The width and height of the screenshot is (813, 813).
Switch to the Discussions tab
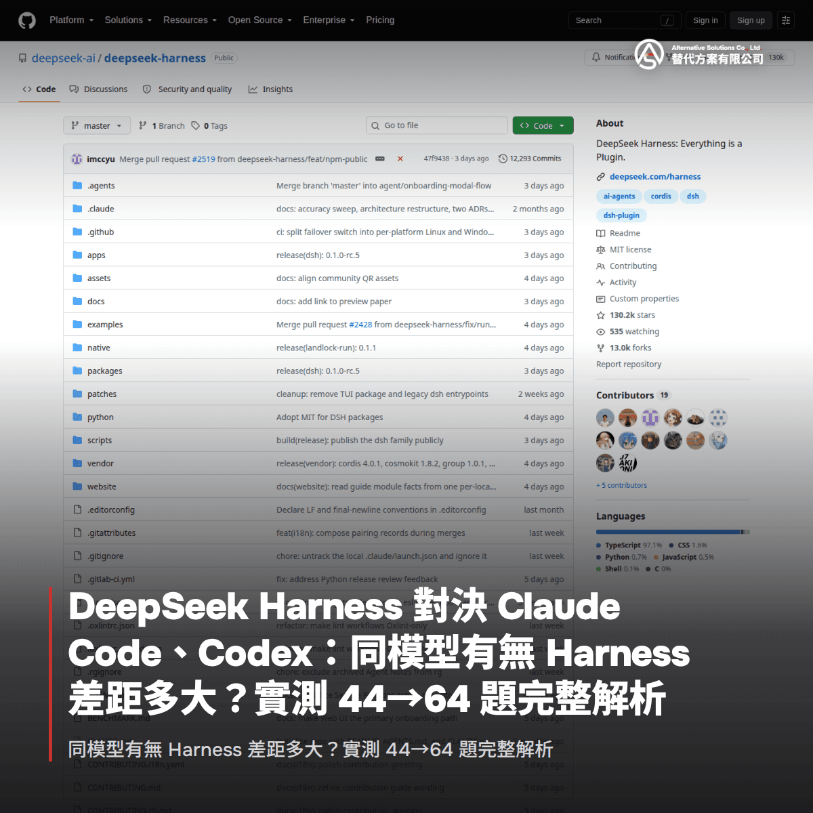[x=98, y=89]
